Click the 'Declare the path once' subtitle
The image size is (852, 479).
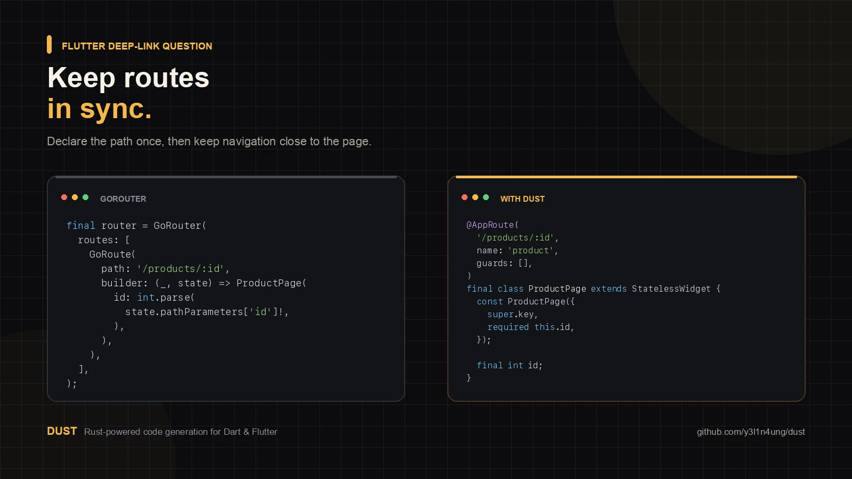pos(209,142)
